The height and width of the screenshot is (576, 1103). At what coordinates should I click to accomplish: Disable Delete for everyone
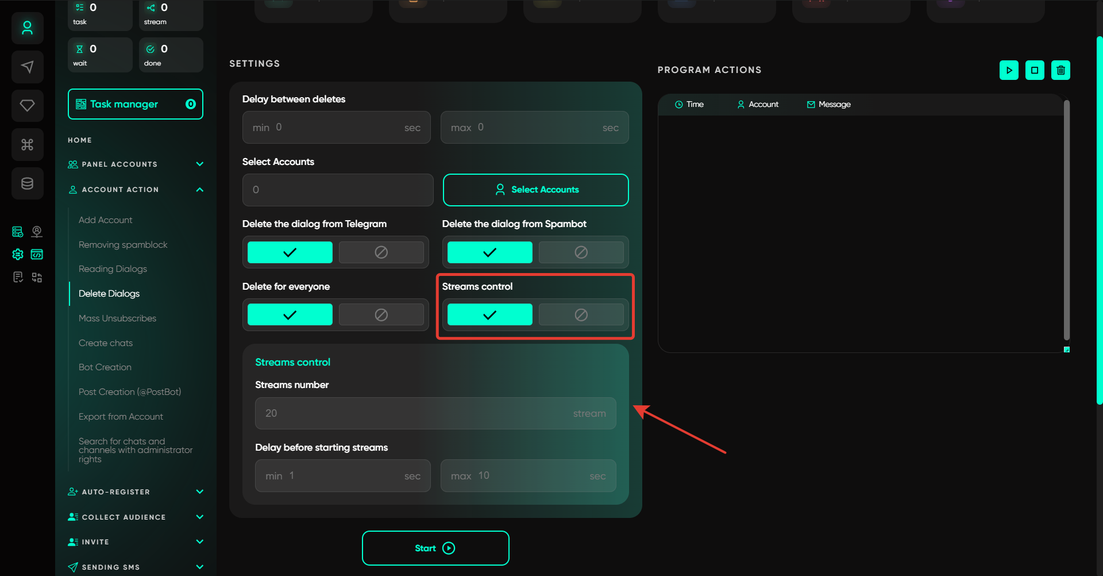[x=381, y=315]
